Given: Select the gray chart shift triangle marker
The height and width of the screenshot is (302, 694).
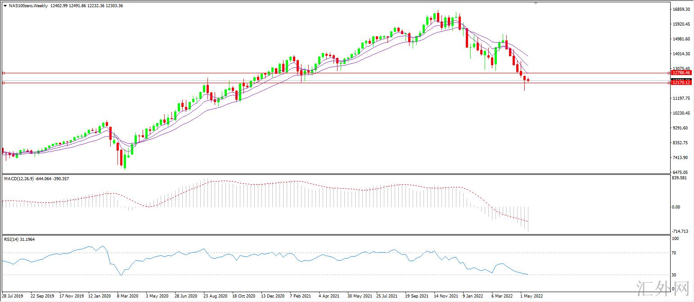Looking at the screenshot, I should click(x=535, y=3).
